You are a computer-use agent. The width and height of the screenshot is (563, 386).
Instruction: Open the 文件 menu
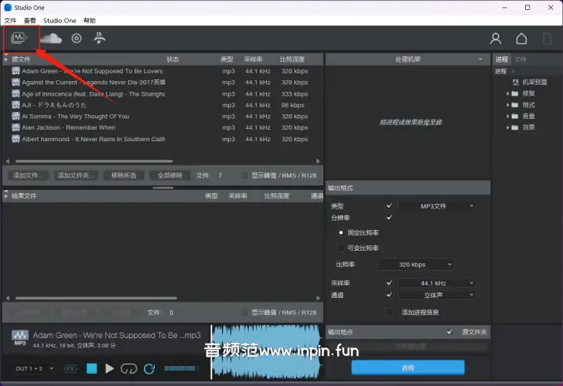[x=10, y=20]
